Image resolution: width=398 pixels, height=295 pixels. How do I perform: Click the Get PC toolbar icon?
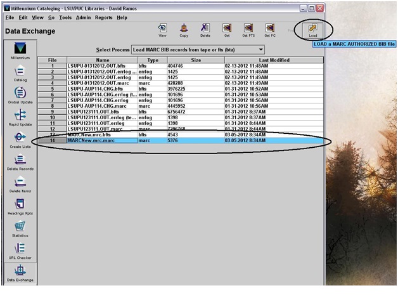[x=270, y=30]
